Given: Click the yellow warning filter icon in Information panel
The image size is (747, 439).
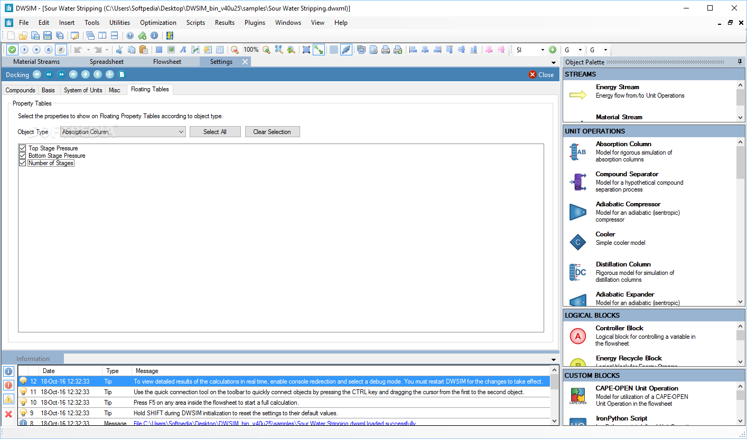Looking at the screenshot, I should tap(8, 399).
